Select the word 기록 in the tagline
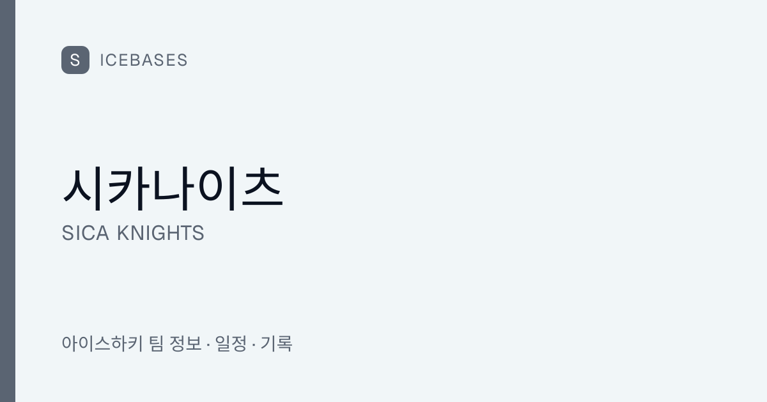 (x=276, y=343)
